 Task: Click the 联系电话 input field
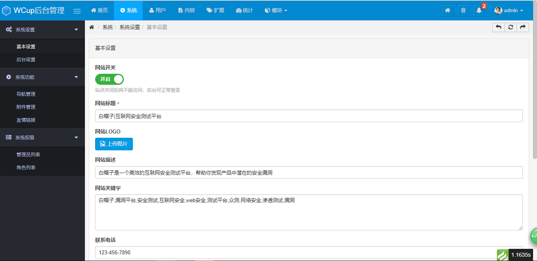[x=309, y=252]
